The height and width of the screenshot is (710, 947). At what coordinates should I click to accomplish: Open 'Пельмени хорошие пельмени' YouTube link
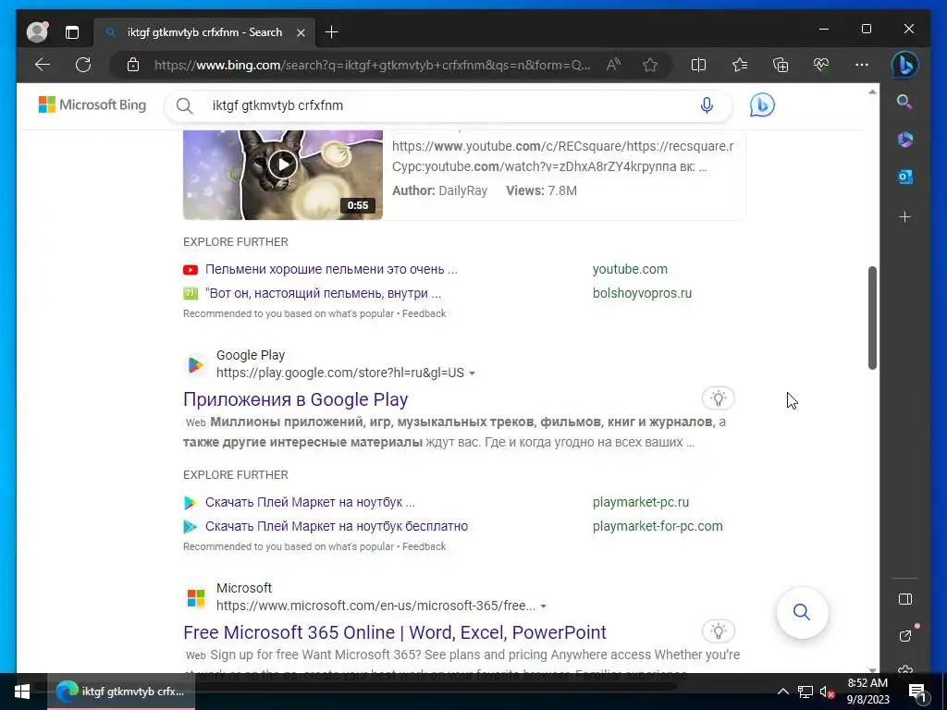331,269
